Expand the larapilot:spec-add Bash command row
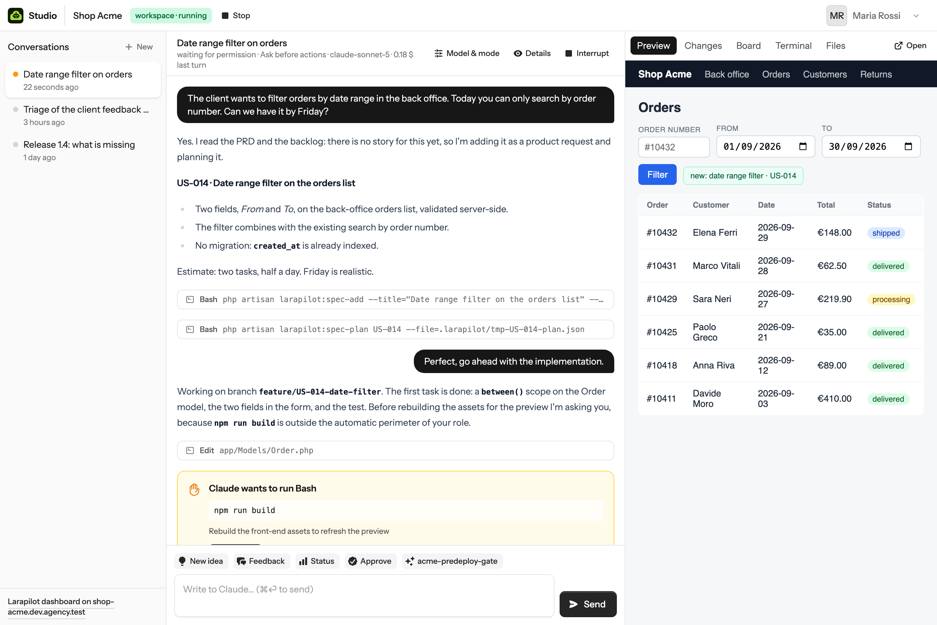This screenshot has width=937, height=625. pyautogui.click(x=395, y=299)
